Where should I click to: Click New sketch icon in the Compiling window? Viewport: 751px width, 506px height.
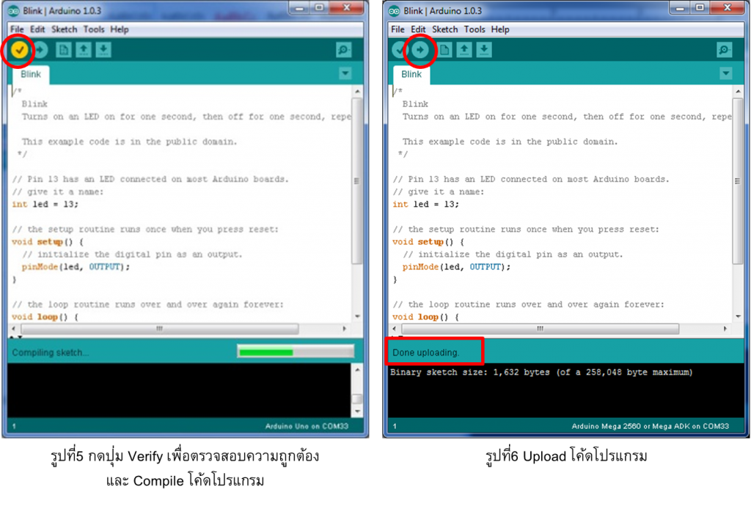(x=64, y=50)
